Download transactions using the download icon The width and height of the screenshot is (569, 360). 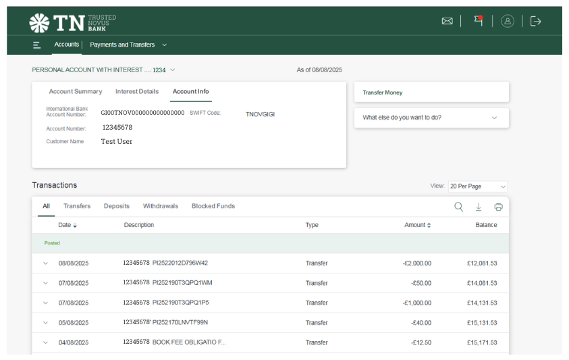tap(479, 207)
